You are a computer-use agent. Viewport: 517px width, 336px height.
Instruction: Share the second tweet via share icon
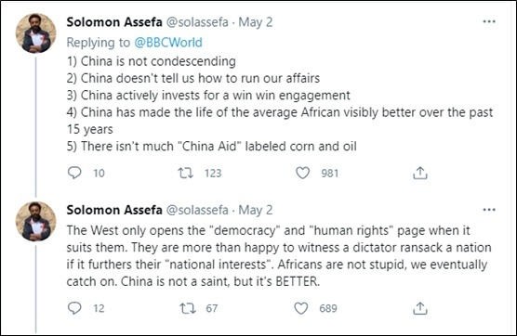click(419, 308)
